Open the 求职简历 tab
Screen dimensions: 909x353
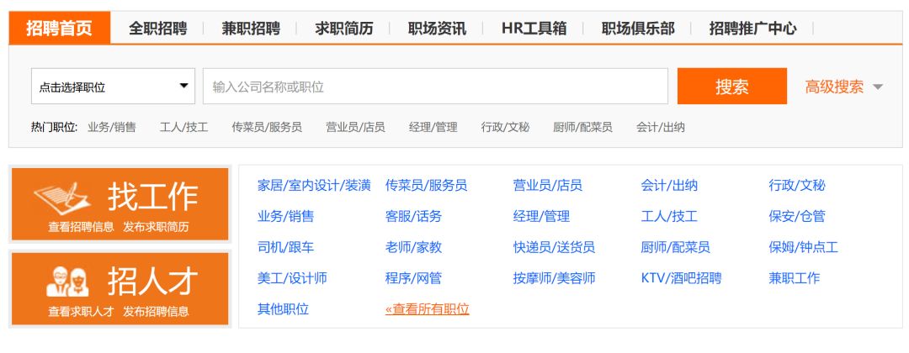click(343, 29)
